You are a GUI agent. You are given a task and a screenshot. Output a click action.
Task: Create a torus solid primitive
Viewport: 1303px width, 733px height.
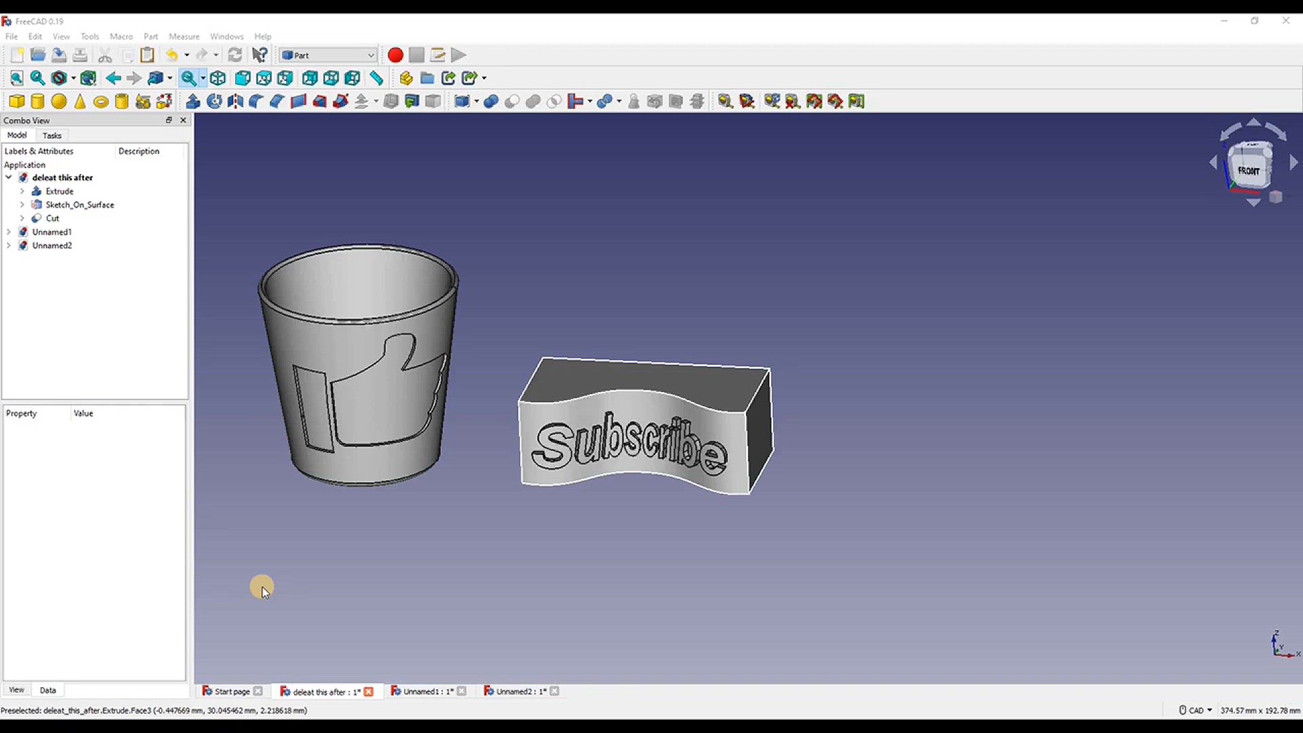[x=101, y=102]
